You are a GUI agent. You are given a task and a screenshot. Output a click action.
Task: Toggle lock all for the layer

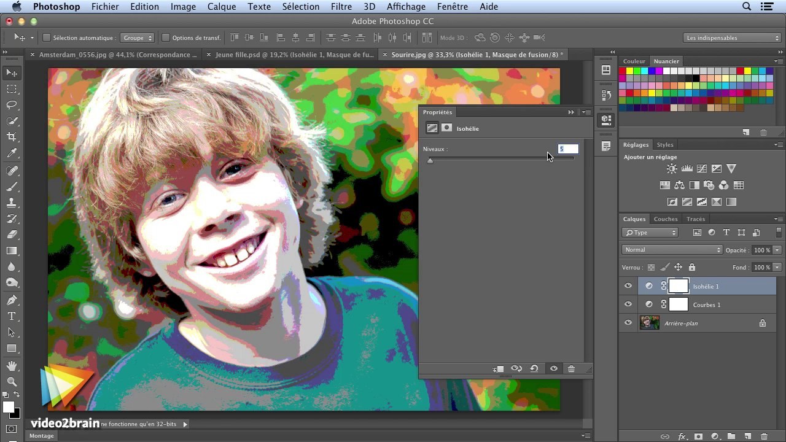tap(692, 267)
